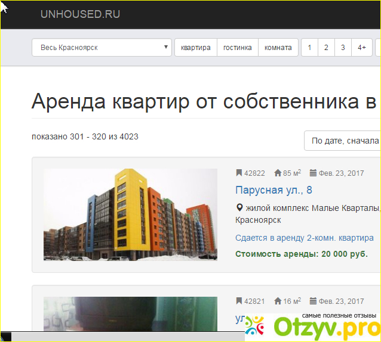Viewport: 381px width, 342px height.
Task: Click the bookmark icon next to 42821
Action: coord(239,301)
